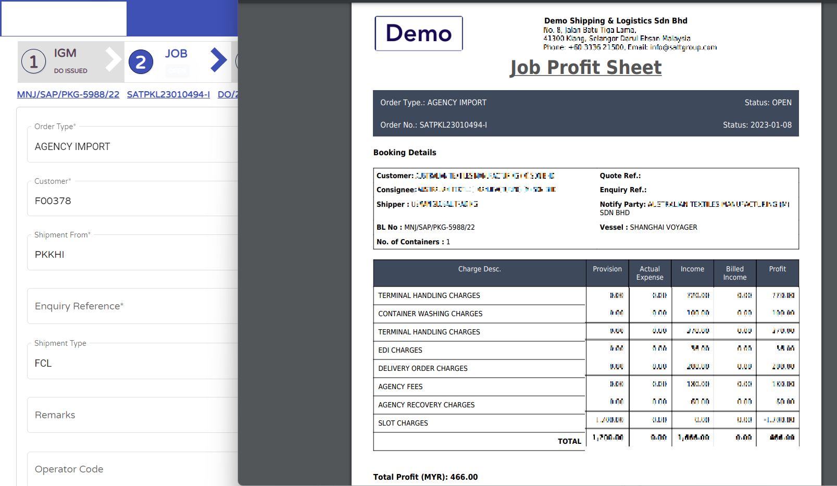Click the Job Profit Sheet title
The image size is (837, 486).
586,67
